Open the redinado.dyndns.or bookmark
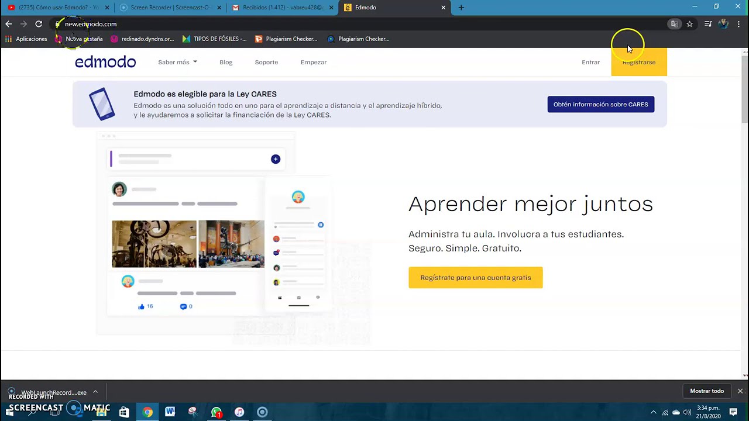The image size is (749, 421). pos(142,39)
